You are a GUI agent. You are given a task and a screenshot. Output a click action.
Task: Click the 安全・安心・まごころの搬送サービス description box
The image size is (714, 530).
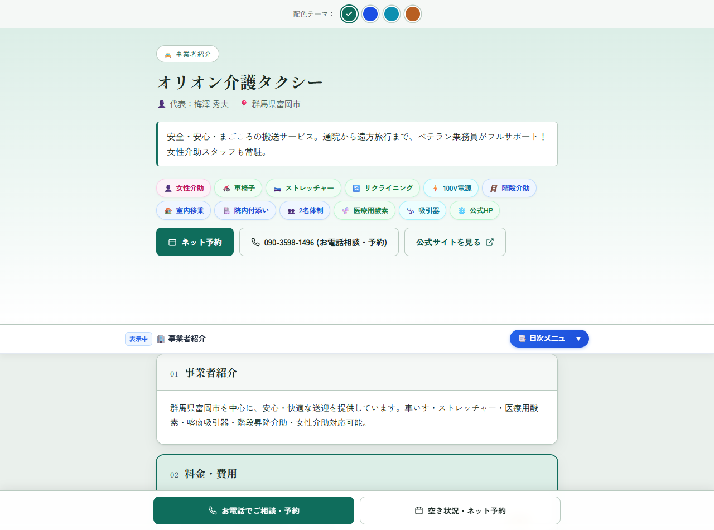click(357, 144)
